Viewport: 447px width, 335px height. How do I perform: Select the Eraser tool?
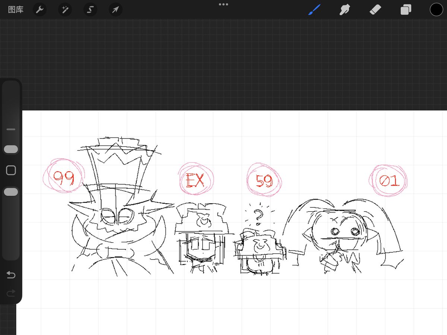click(x=375, y=10)
